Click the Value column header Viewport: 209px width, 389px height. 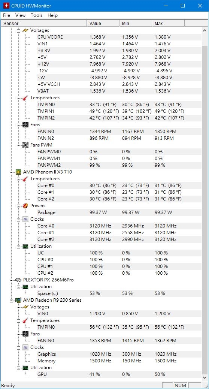103,24
